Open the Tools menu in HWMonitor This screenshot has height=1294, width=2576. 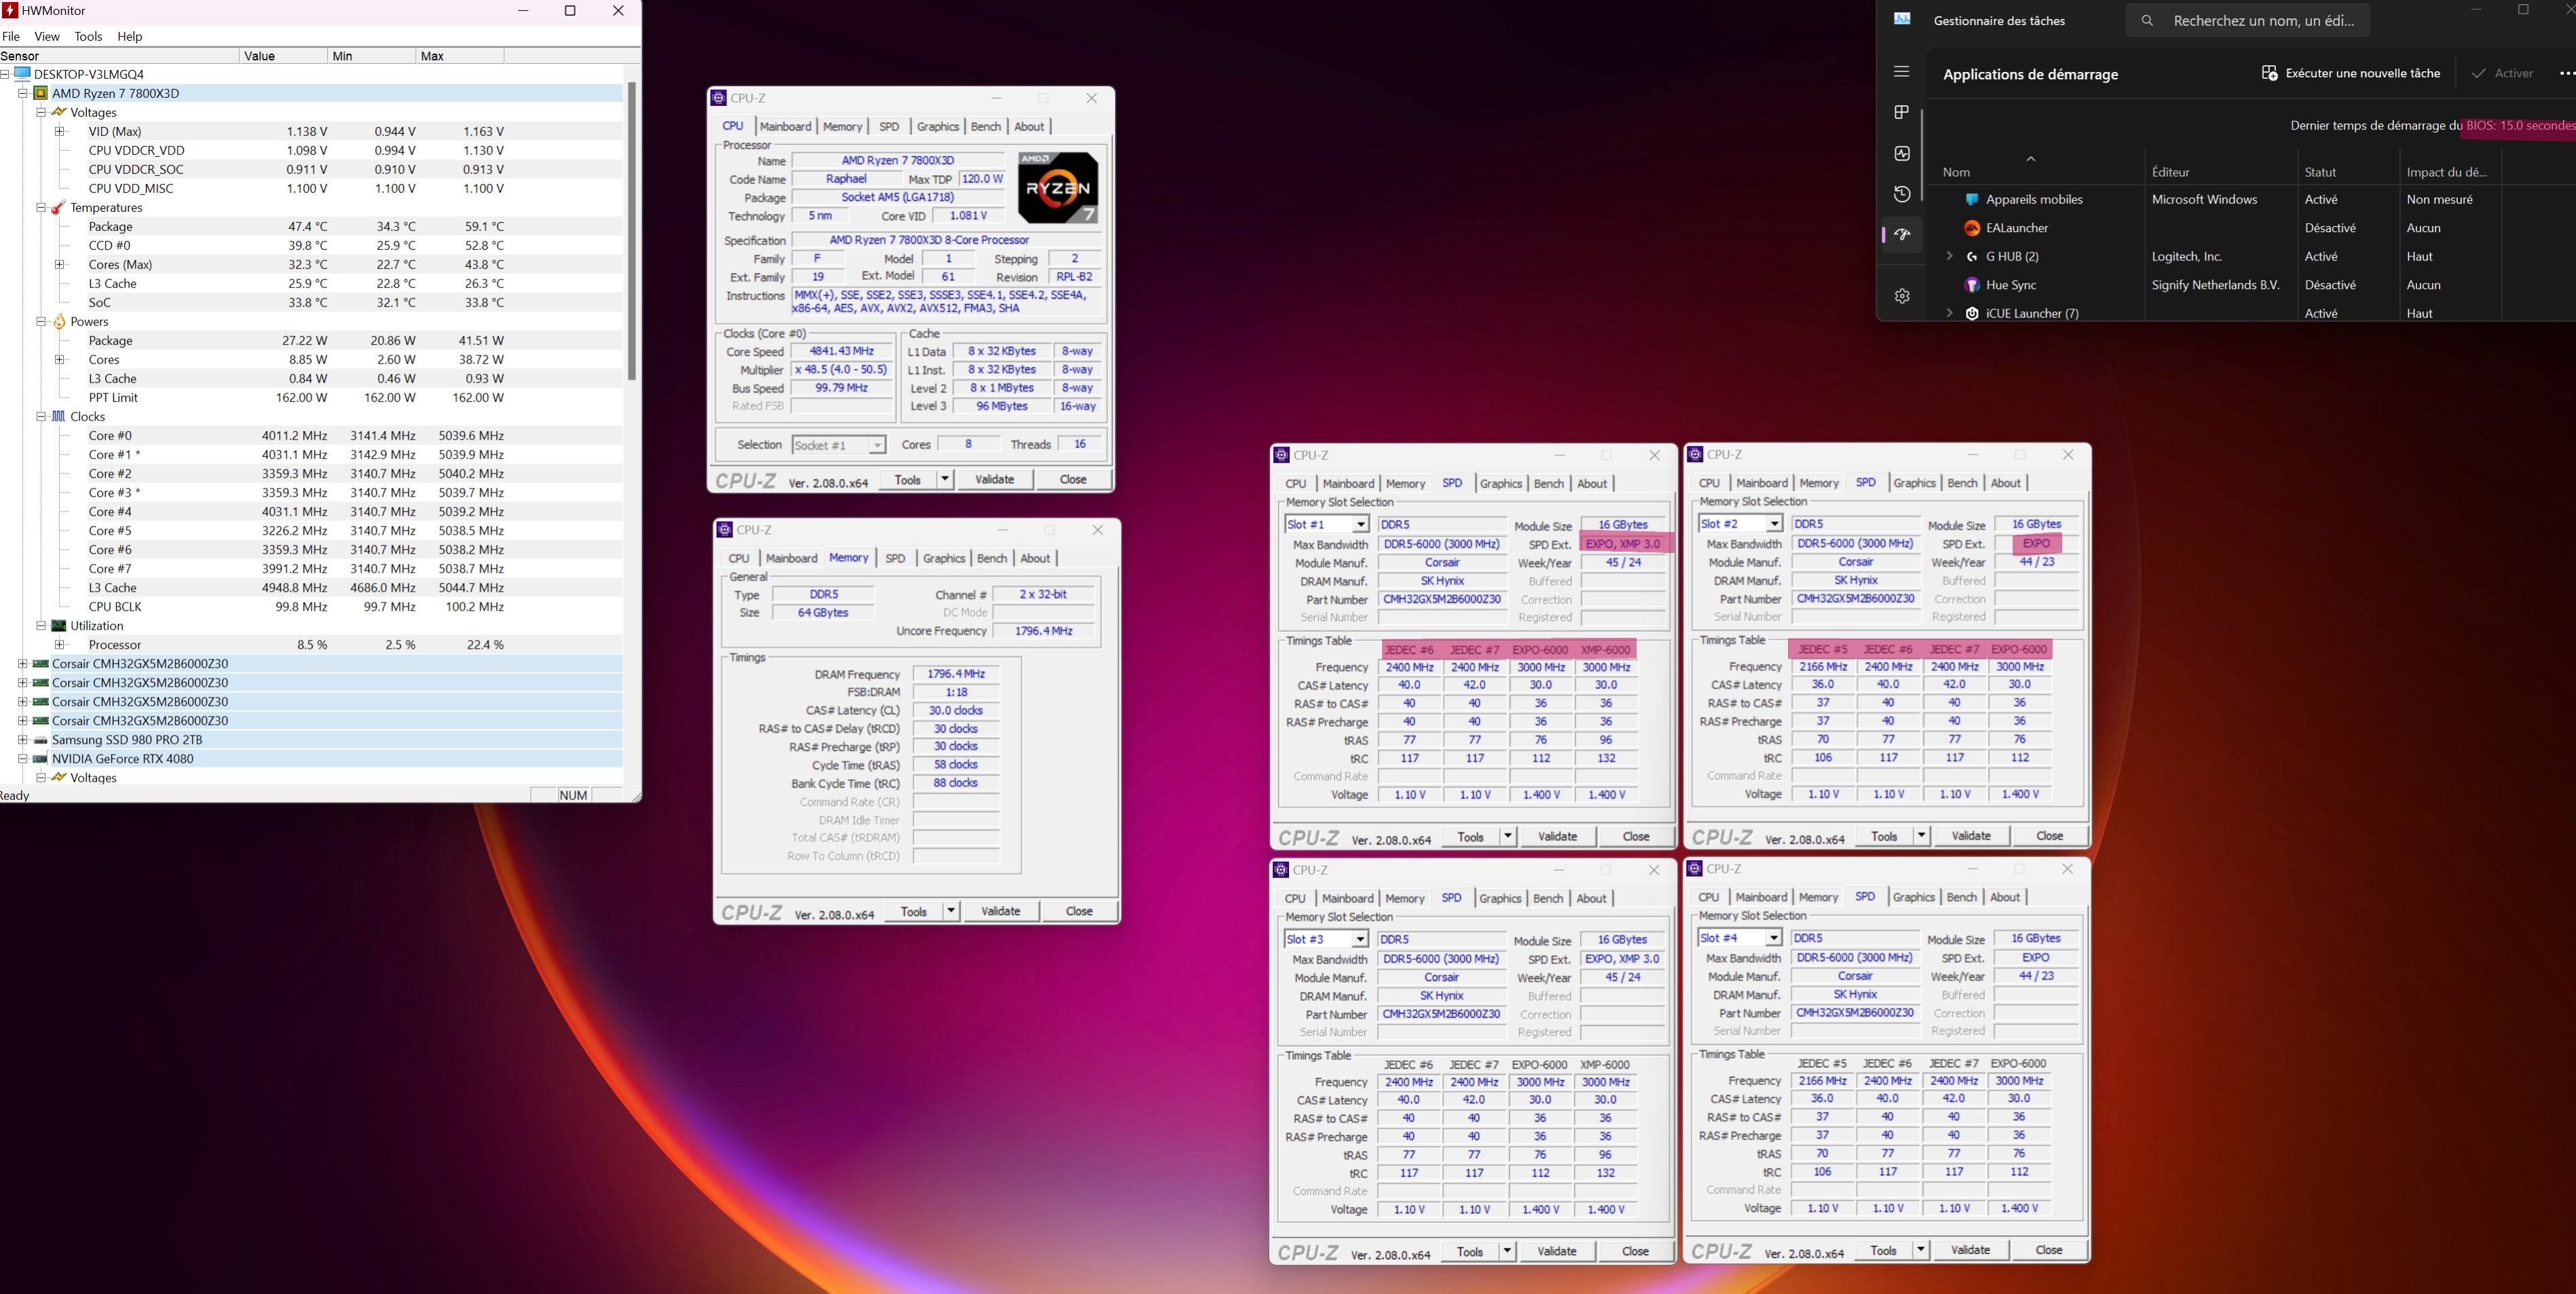(x=88, y=36)
